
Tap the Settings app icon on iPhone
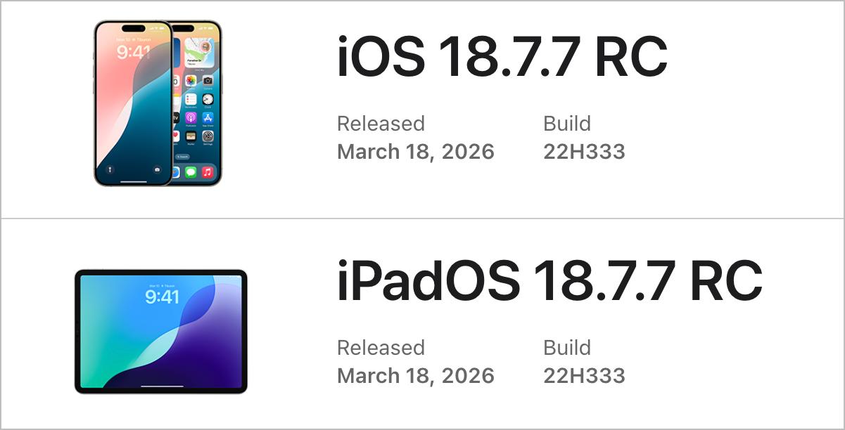[x=208, y=136]
